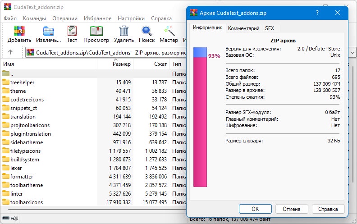Click the Справка button in dialog
The width and height of the screenshot is (357, 224).
coord(328,209)
